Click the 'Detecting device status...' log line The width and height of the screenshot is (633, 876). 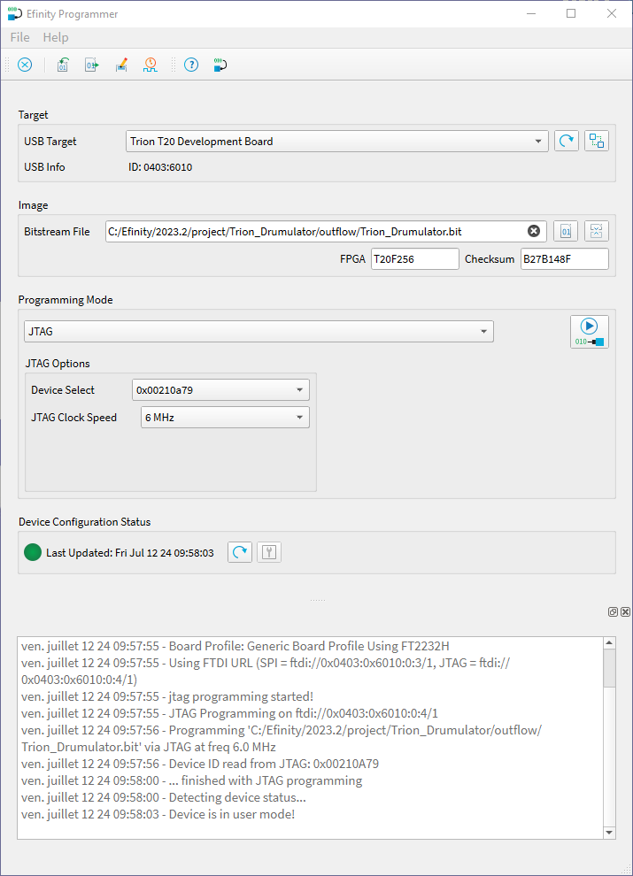coord(164,797)
